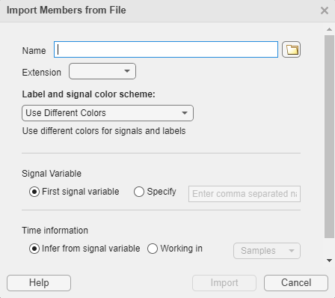
Task: Click the 'Label and signal color scheme:' heading
Action: tap(88, 94)
